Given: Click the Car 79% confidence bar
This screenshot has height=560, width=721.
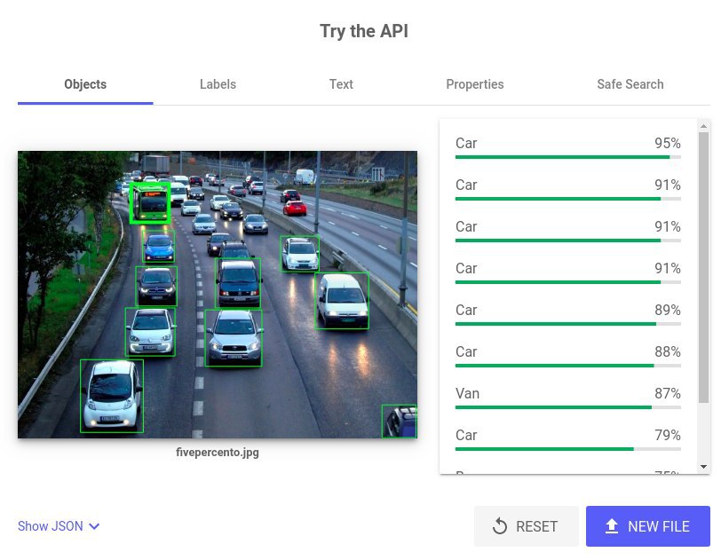Looking at the screenshot, I should [568, 449].
